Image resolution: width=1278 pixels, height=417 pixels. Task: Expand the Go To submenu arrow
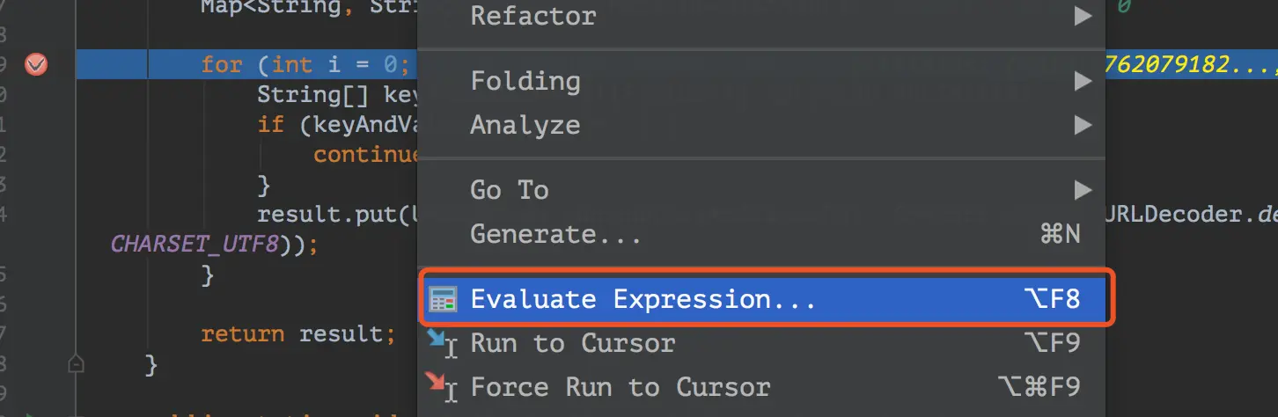pyautogui.click(x=1082, y=190)
